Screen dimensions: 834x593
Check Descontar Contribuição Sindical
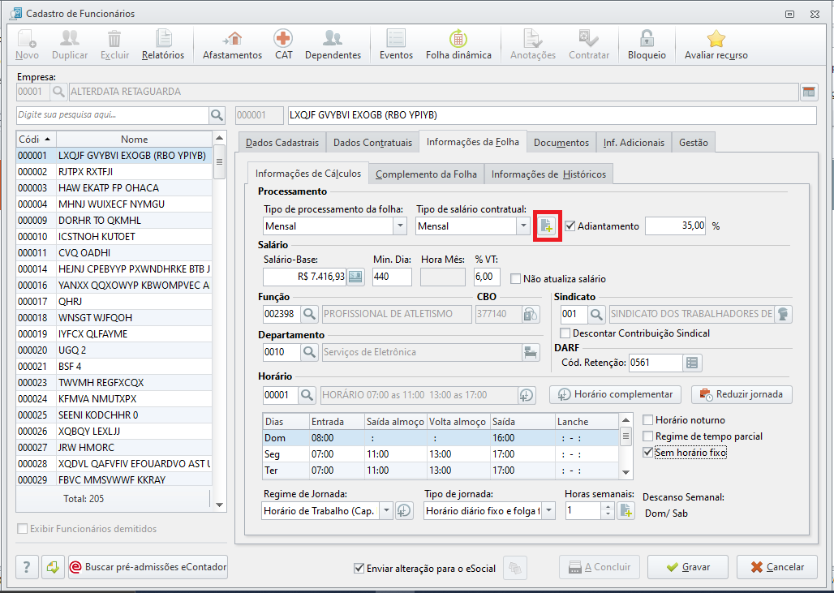pyautogui.click(x=565, y=333)
